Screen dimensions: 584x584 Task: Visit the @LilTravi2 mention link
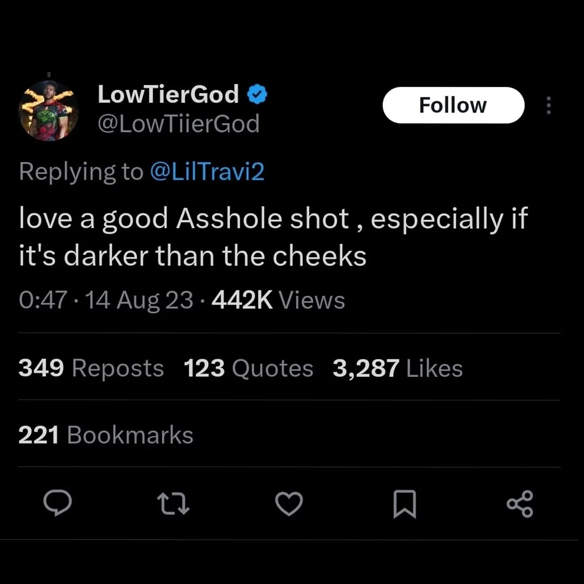pos(207,172)
